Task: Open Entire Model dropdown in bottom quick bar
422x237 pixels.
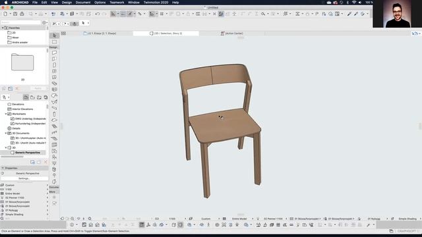Action: pyautogui.click(x=239, y=219)
